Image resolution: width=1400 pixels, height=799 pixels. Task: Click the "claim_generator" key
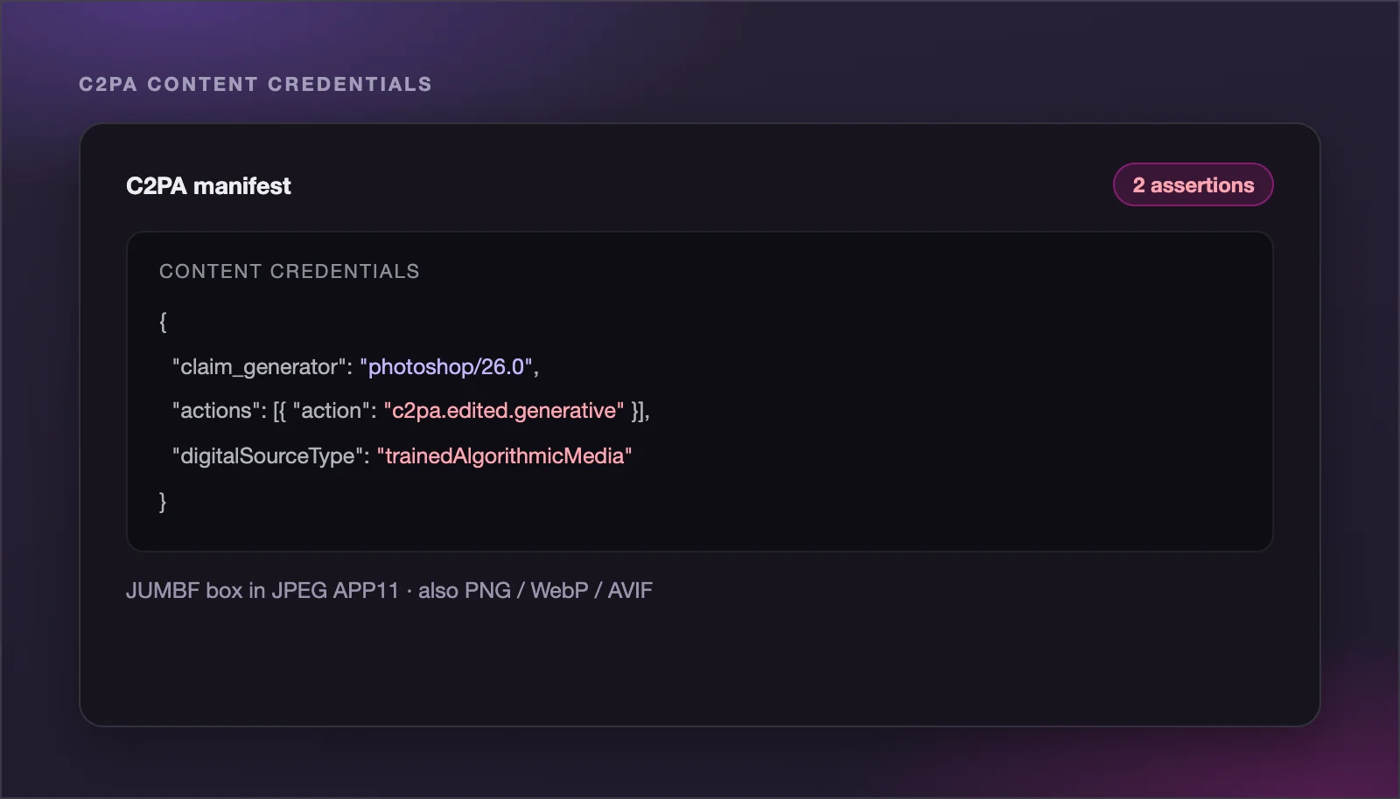click(262, 366)
